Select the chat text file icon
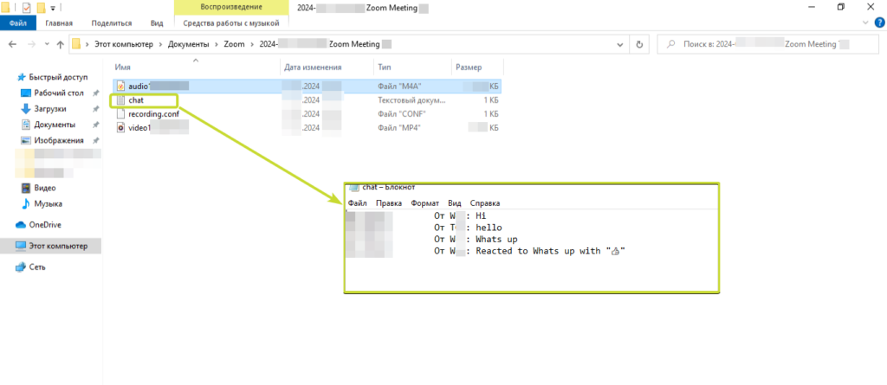The height and width of the screenshot is (385, 887). point(120,100)
